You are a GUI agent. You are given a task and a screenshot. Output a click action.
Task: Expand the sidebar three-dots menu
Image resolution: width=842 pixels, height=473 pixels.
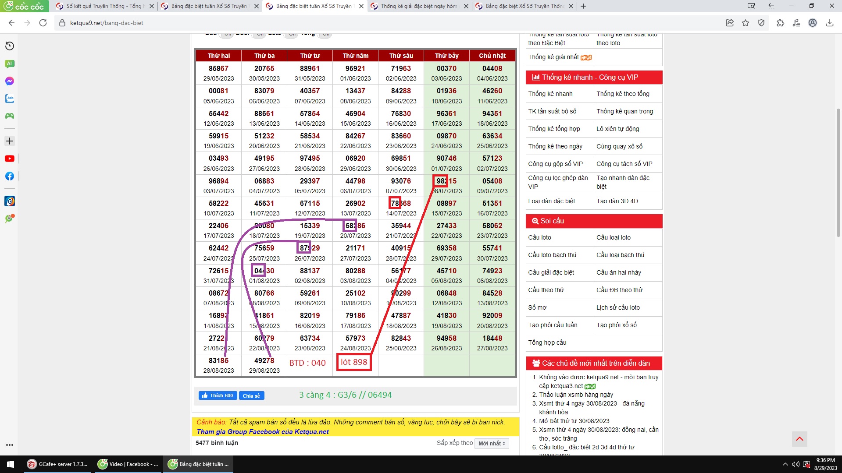[x=10, y=445]
